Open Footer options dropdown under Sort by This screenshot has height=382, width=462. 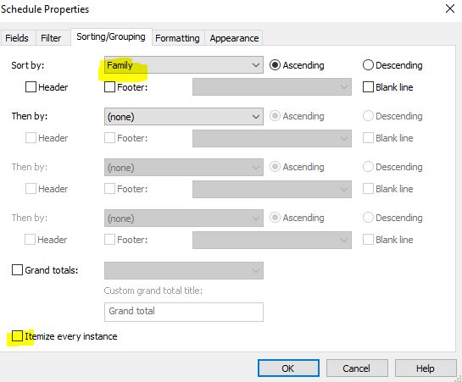(x=272, y=86)
